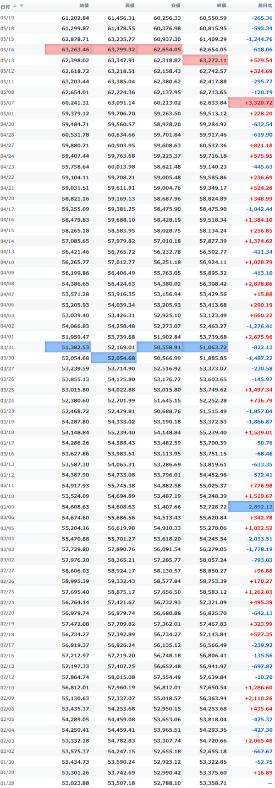Select the 04/10 date cell
This screenshot has width=275, height=788.
click(8, 261)
